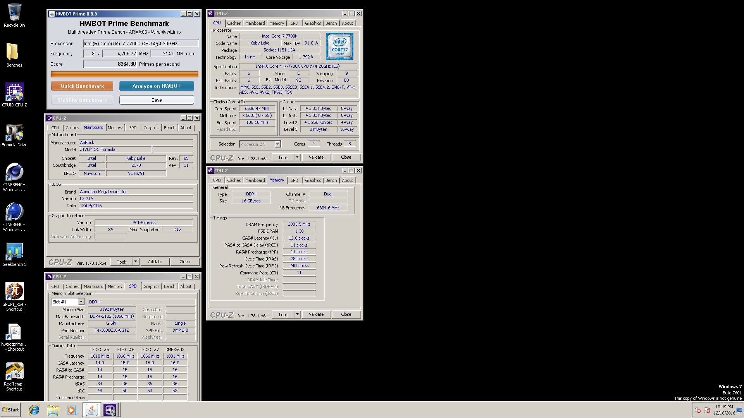Run the Quick Benchmark
Viewport: 744px width, 418px height.
tap(82, 86)
